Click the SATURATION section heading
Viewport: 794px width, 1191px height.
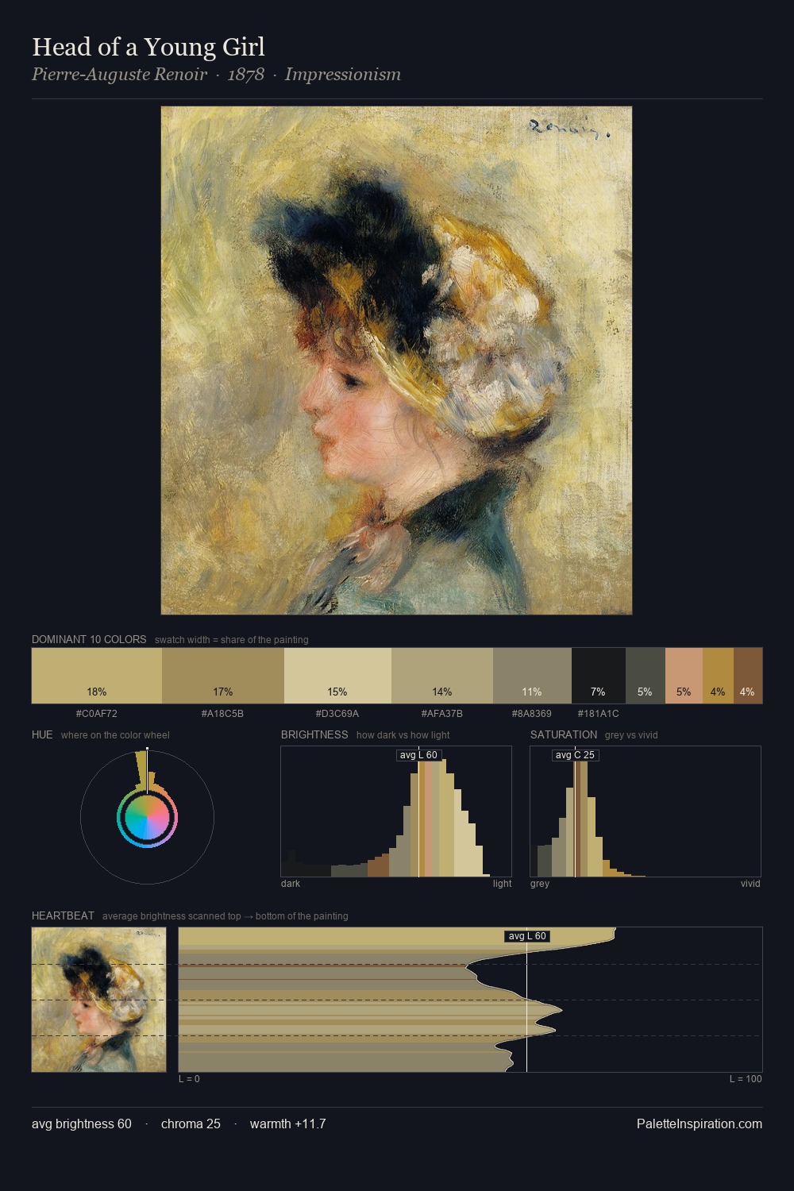564,734
